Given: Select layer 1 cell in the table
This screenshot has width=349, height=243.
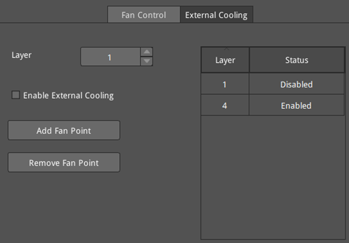Looking at the screenshot, I should tap(225, 84).
